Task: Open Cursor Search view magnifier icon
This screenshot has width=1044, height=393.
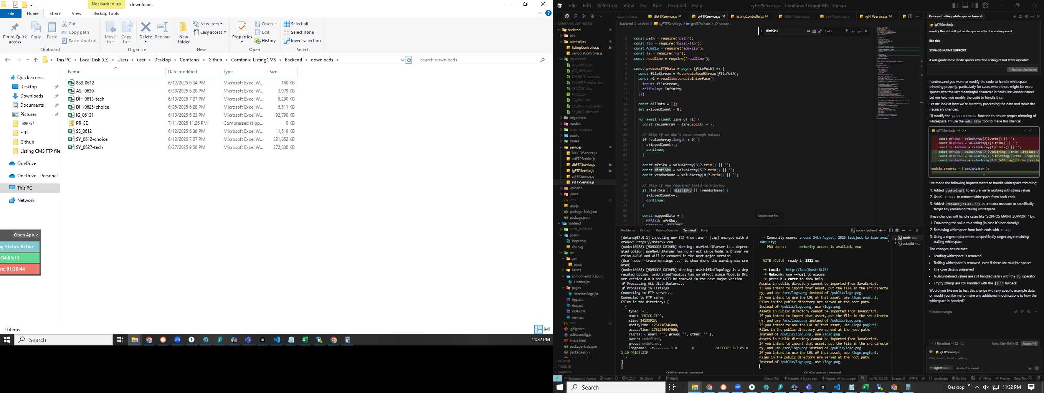Action: [575, 16]
